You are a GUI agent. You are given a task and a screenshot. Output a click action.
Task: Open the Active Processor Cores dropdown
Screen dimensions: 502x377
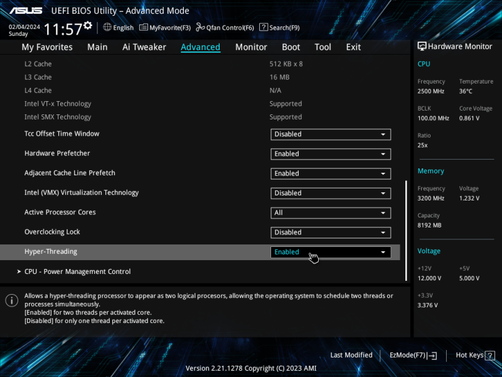pos(331,213)
